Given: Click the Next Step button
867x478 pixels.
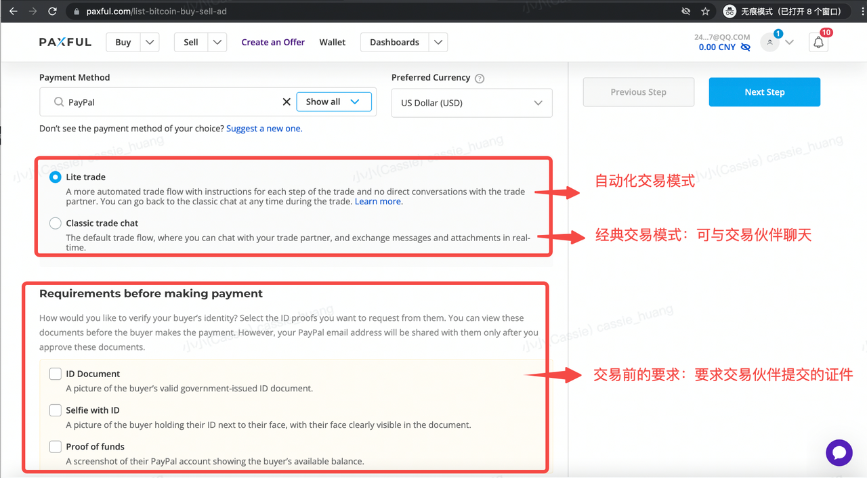Looking at the screenshot, I should 765,92.
